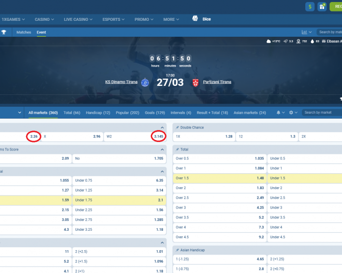Click the wind speed icon

[285, 41]
